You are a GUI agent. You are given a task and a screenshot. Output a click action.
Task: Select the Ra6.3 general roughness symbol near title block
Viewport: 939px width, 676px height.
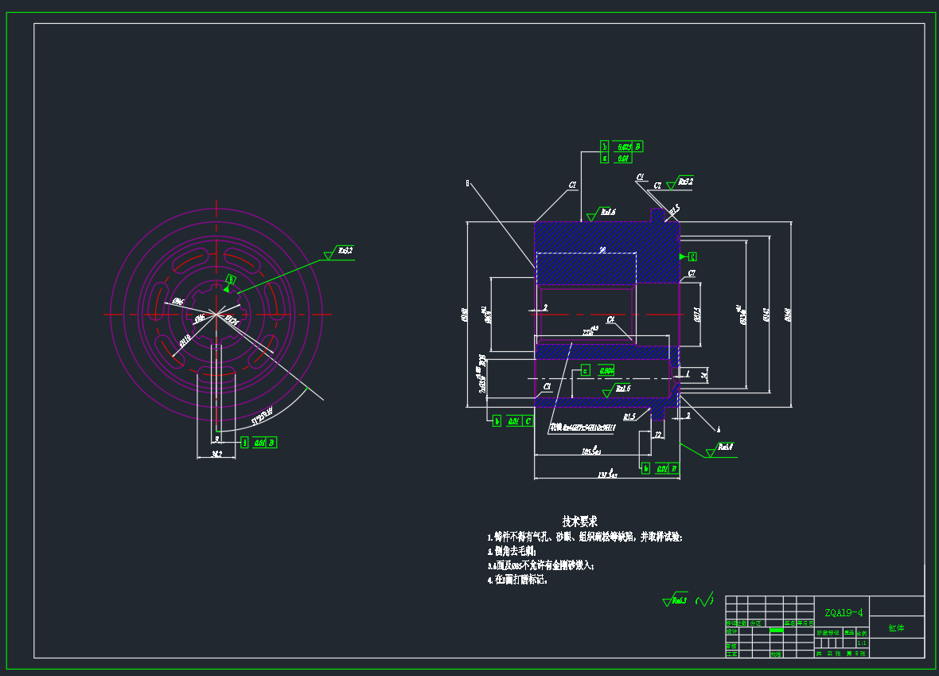tap(675, 600)
